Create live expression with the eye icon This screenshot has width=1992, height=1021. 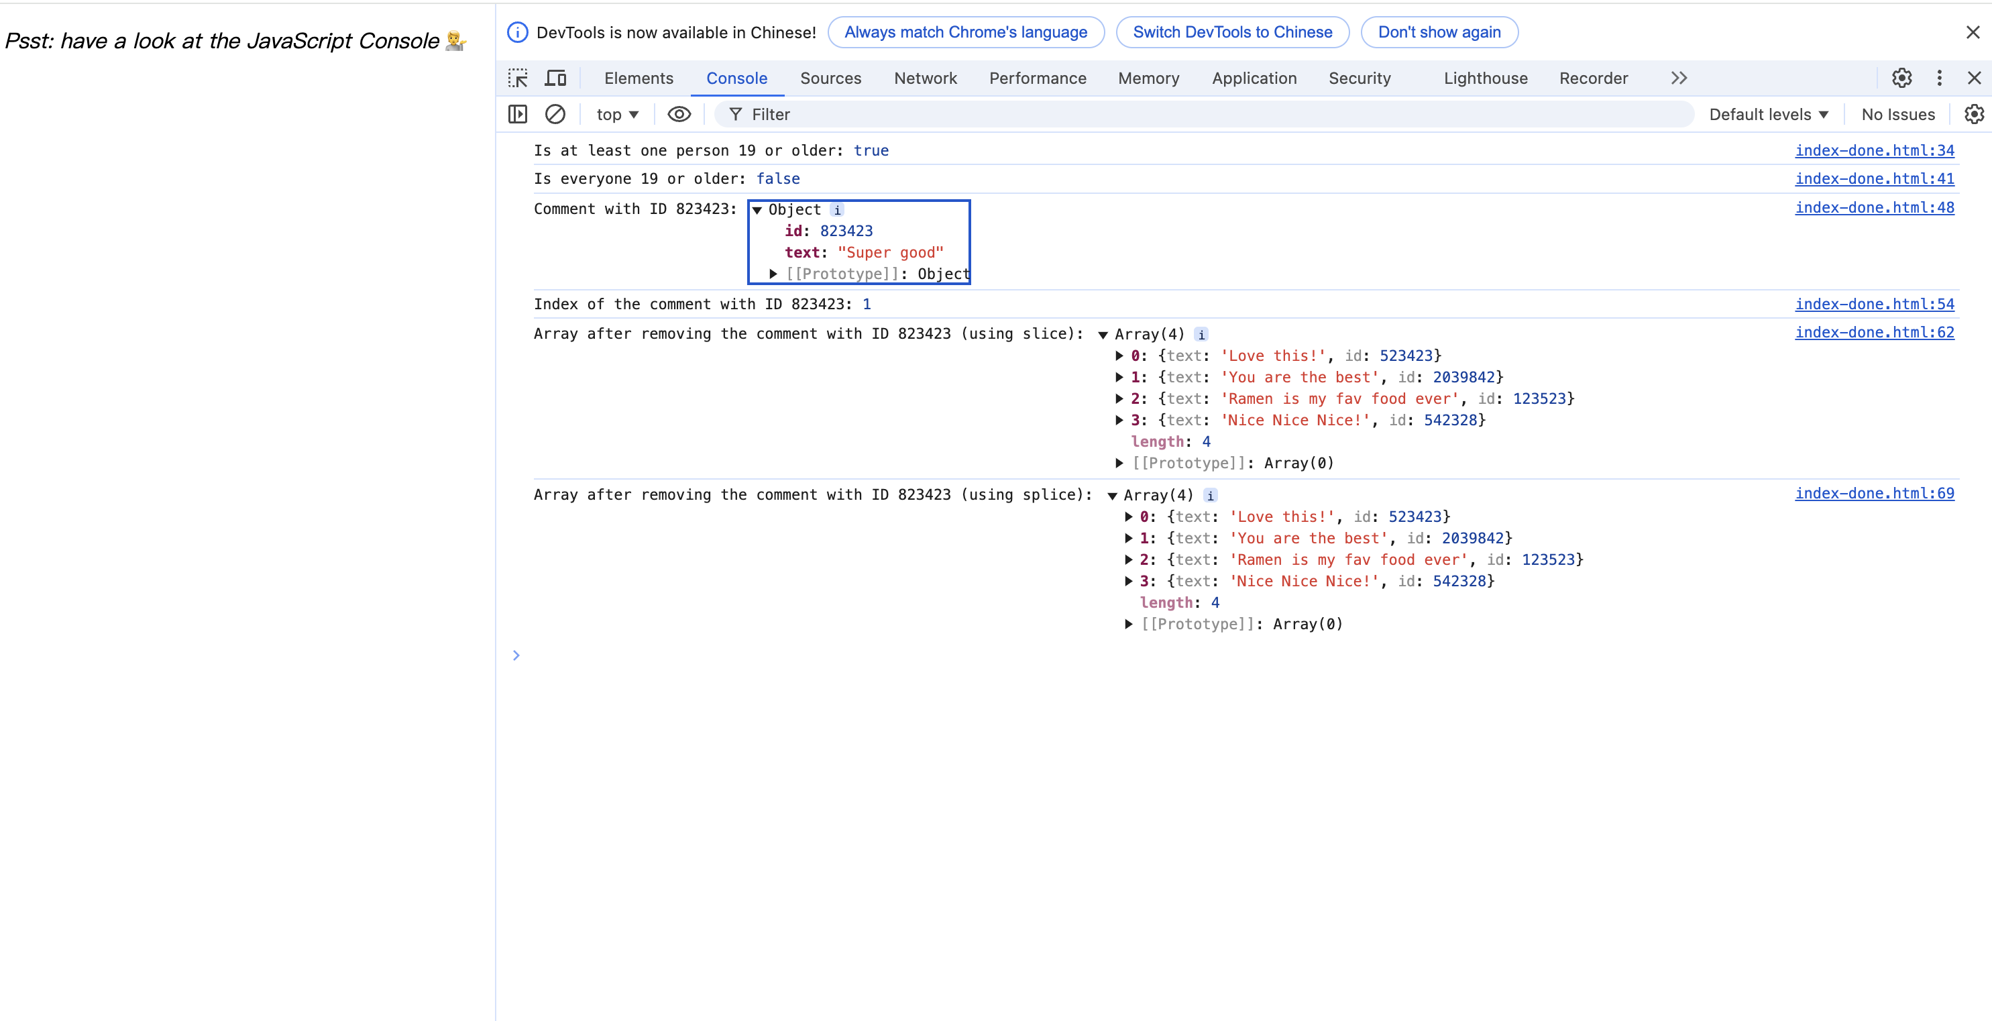[678, 115]
